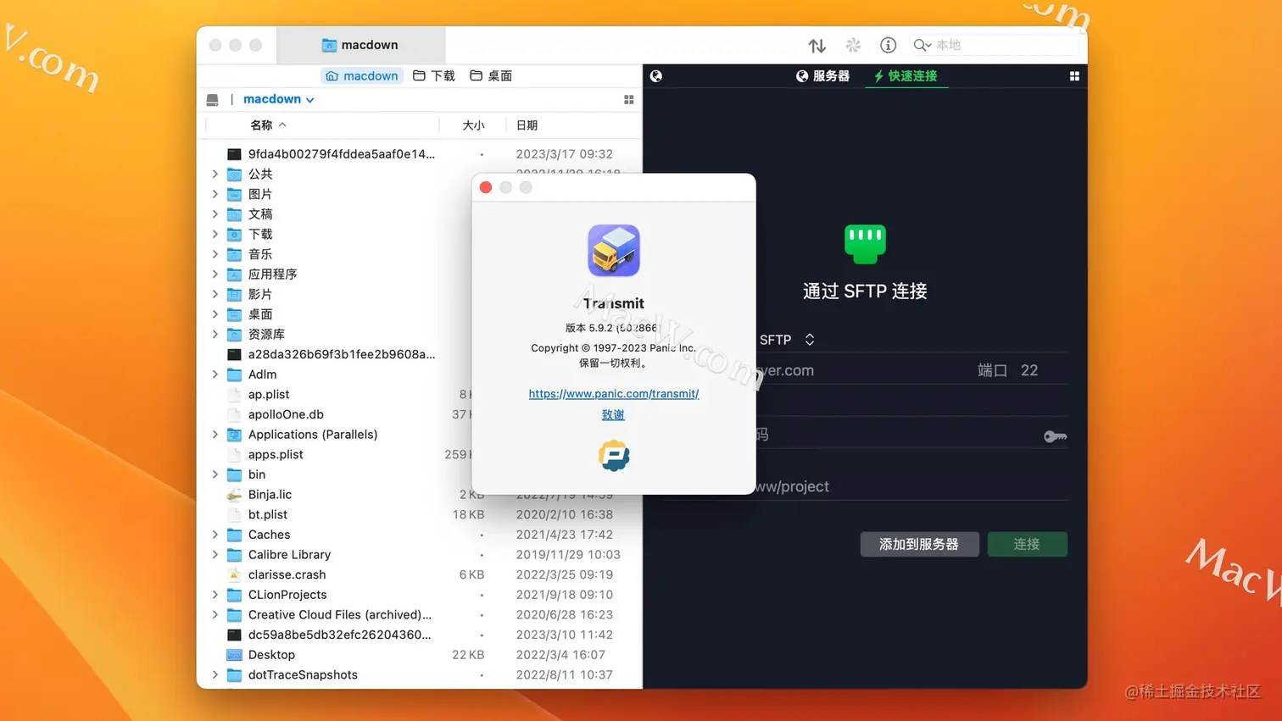
Task: Click the Panic logo in about dialog
Action: [613, 456]
